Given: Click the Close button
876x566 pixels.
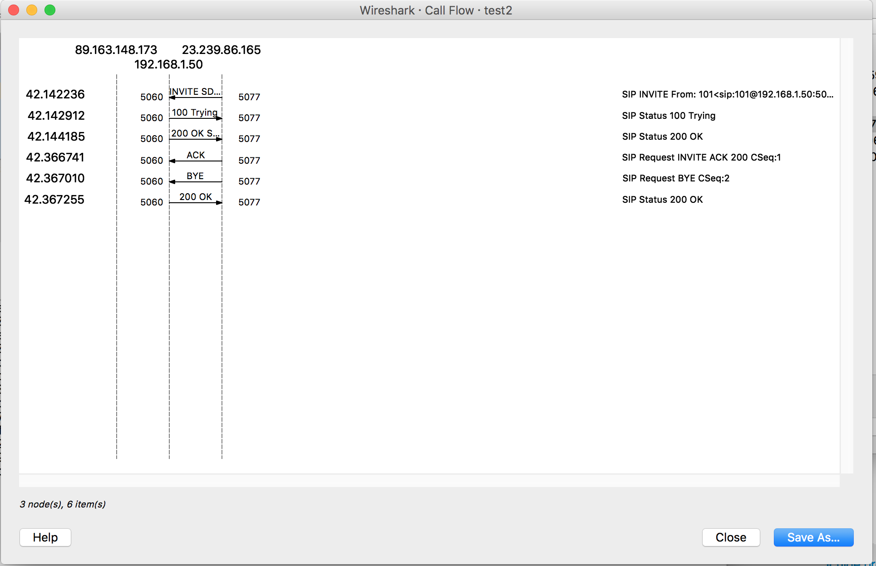Looking at the screenshot, I should coord(731,537).
